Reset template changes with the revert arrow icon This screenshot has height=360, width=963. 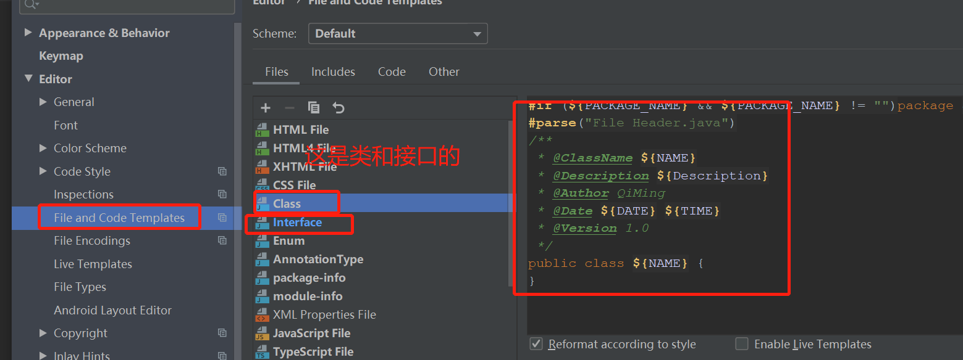pyautogui.click(x=338, y=107)
